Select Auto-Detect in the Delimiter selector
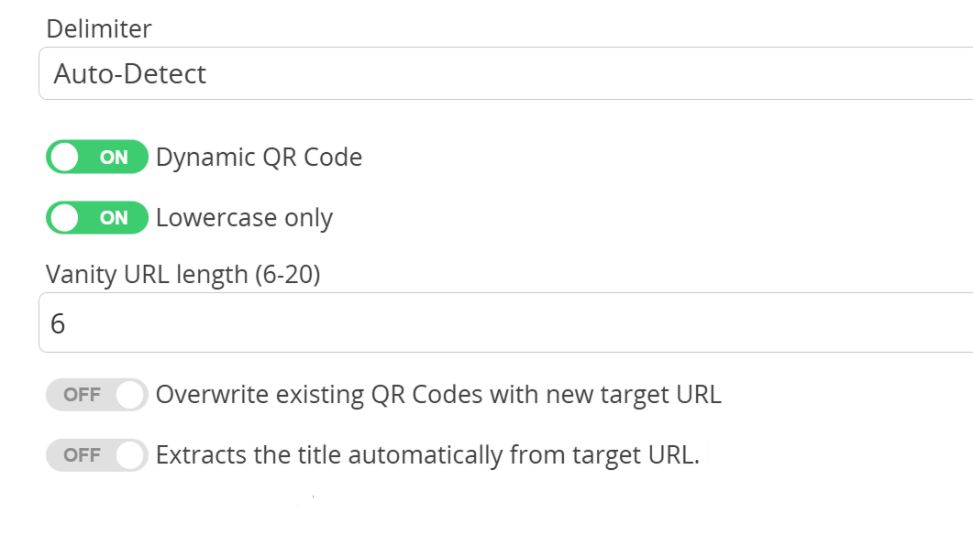Viewport: 973px width, 535px height. tap(486, 73)
